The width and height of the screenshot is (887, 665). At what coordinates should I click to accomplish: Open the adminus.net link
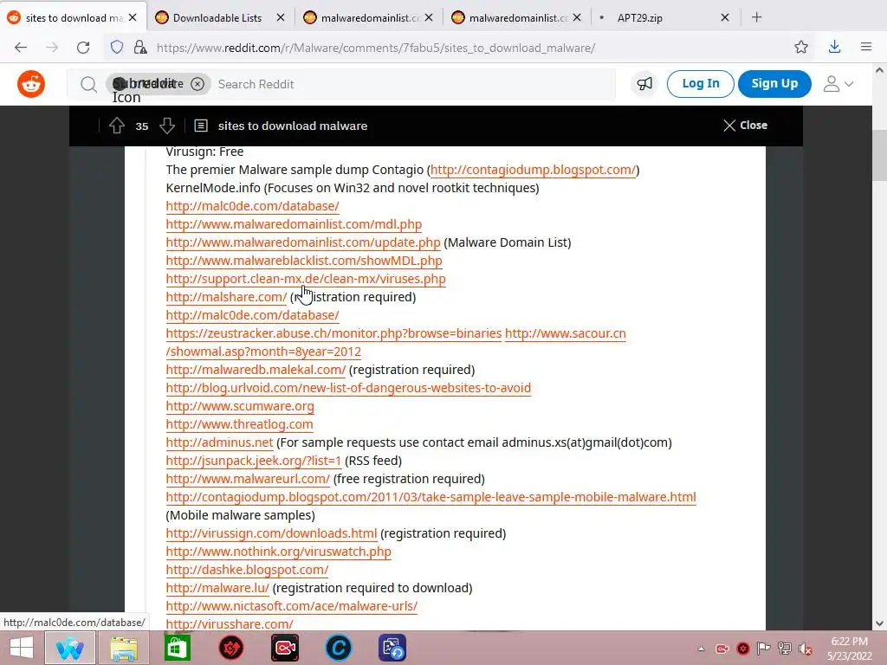click(219, 442)
